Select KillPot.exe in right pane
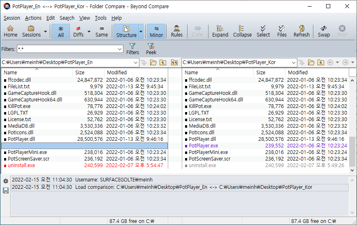Viewport: 357px width, 225px height. coord(266,106)
